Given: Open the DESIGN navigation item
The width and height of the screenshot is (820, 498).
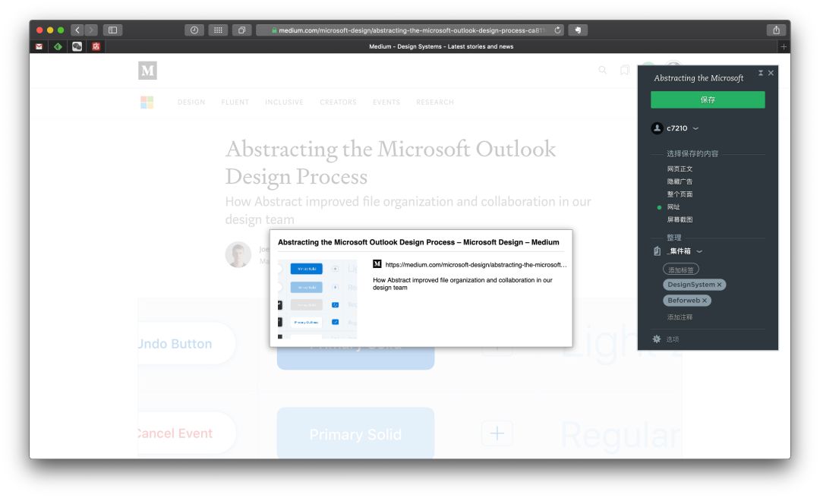Looking at the screenshot, I should tap(191, 102).
